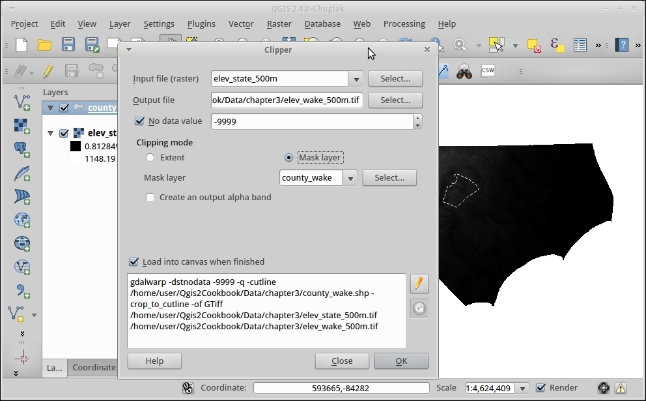Viewport: 646px width, 401px height.
Task: Open the Clipper dialog title menu arrow
Action: click(128, 50)
